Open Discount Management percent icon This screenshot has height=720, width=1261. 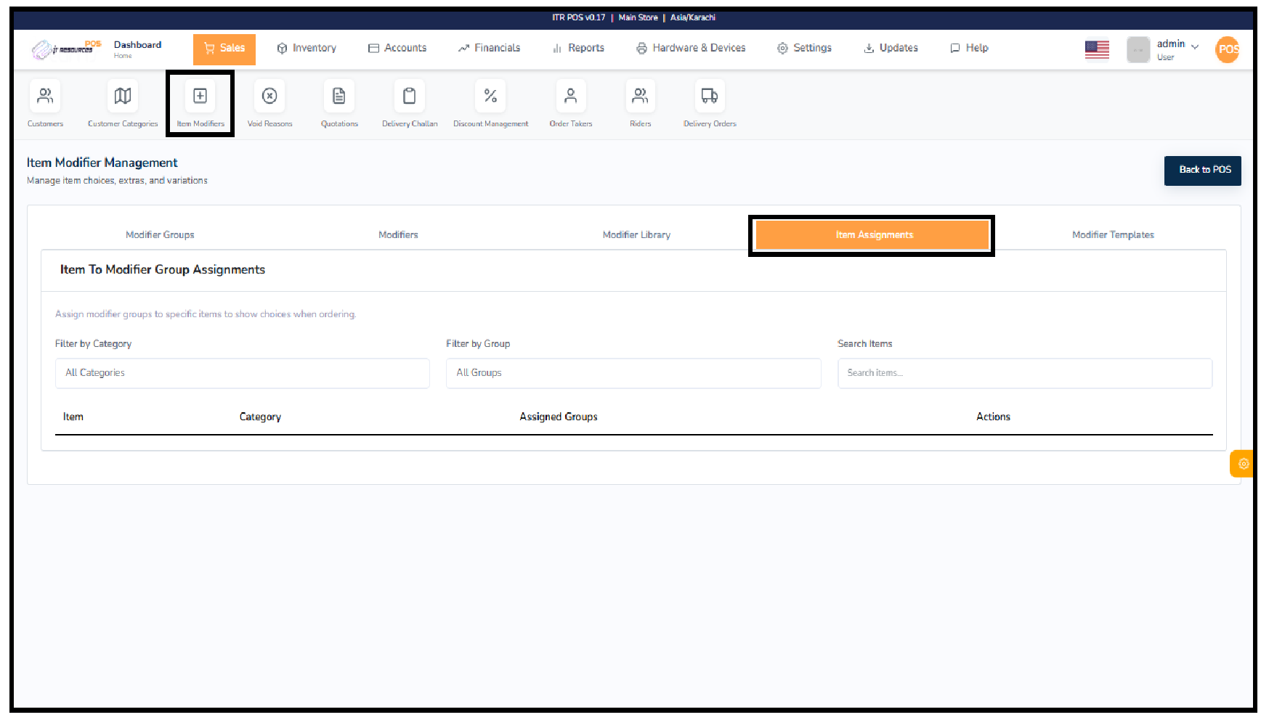coord(490,97)
